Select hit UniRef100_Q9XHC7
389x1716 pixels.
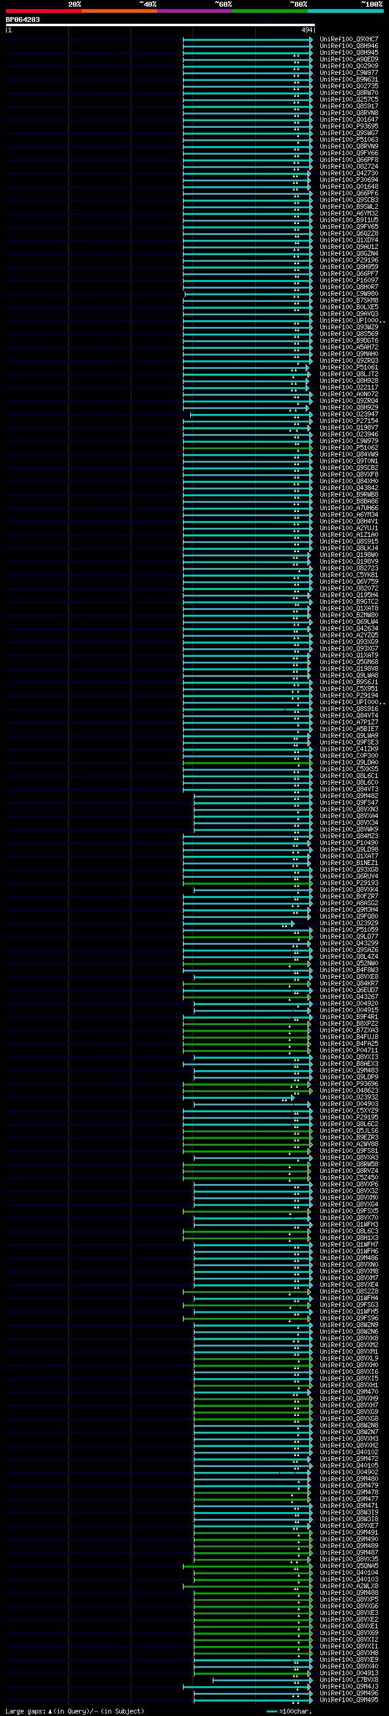click(x=349, y=40)
